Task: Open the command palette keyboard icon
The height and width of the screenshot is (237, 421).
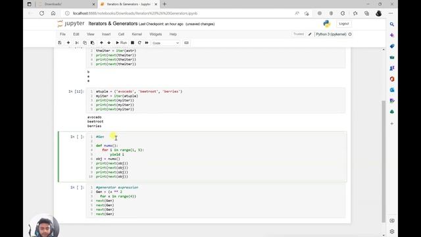Action: (186, 43)
